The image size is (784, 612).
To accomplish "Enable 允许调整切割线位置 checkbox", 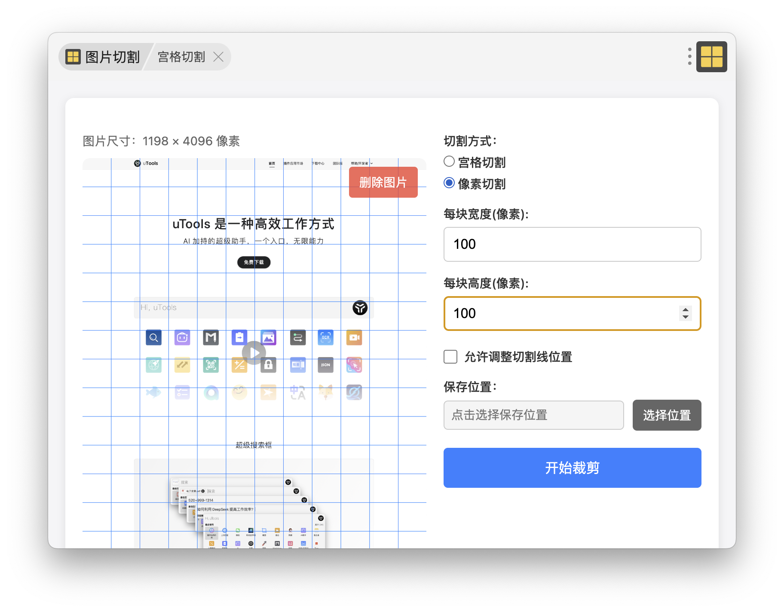I will coord(450,357).
